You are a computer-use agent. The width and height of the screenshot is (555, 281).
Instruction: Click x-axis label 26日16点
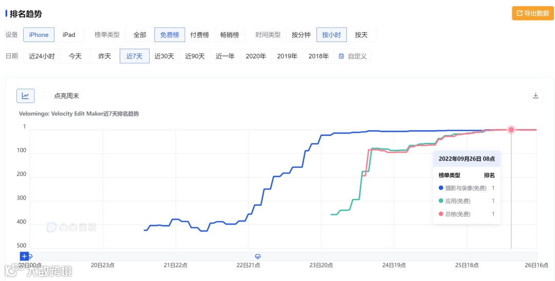pyautogui.click(x=536, y=265)
